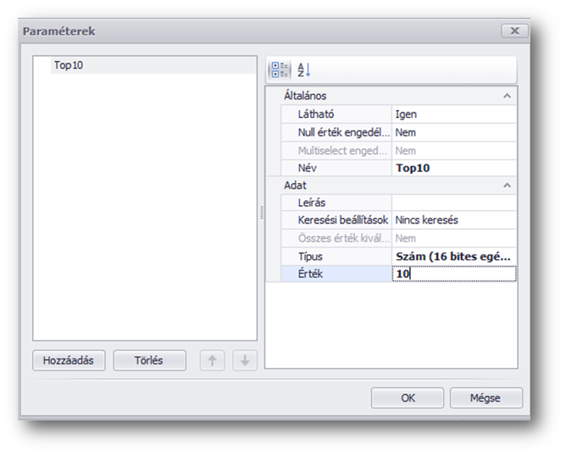Click the Érték field containing 10
Image resolution: width=566 pixels, height=456 pixels.
453,275
